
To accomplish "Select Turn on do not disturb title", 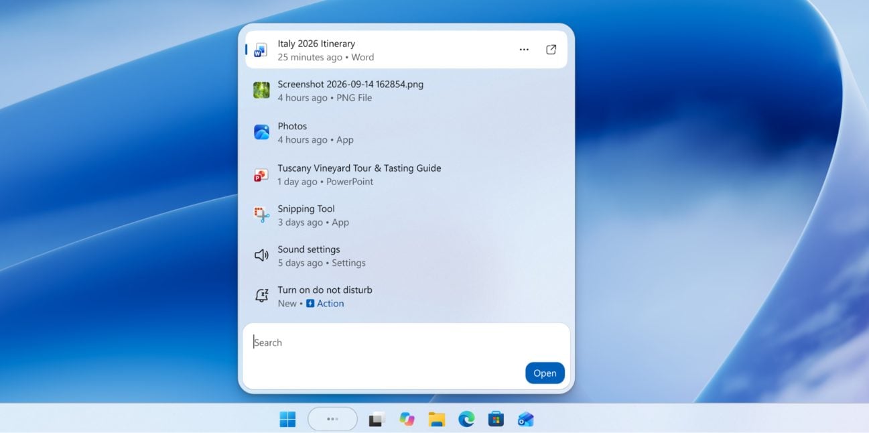I will [x=325, y=290].
